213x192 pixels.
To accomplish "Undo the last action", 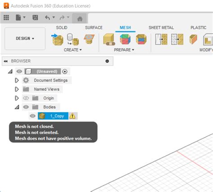I will [x=48, y=18].
